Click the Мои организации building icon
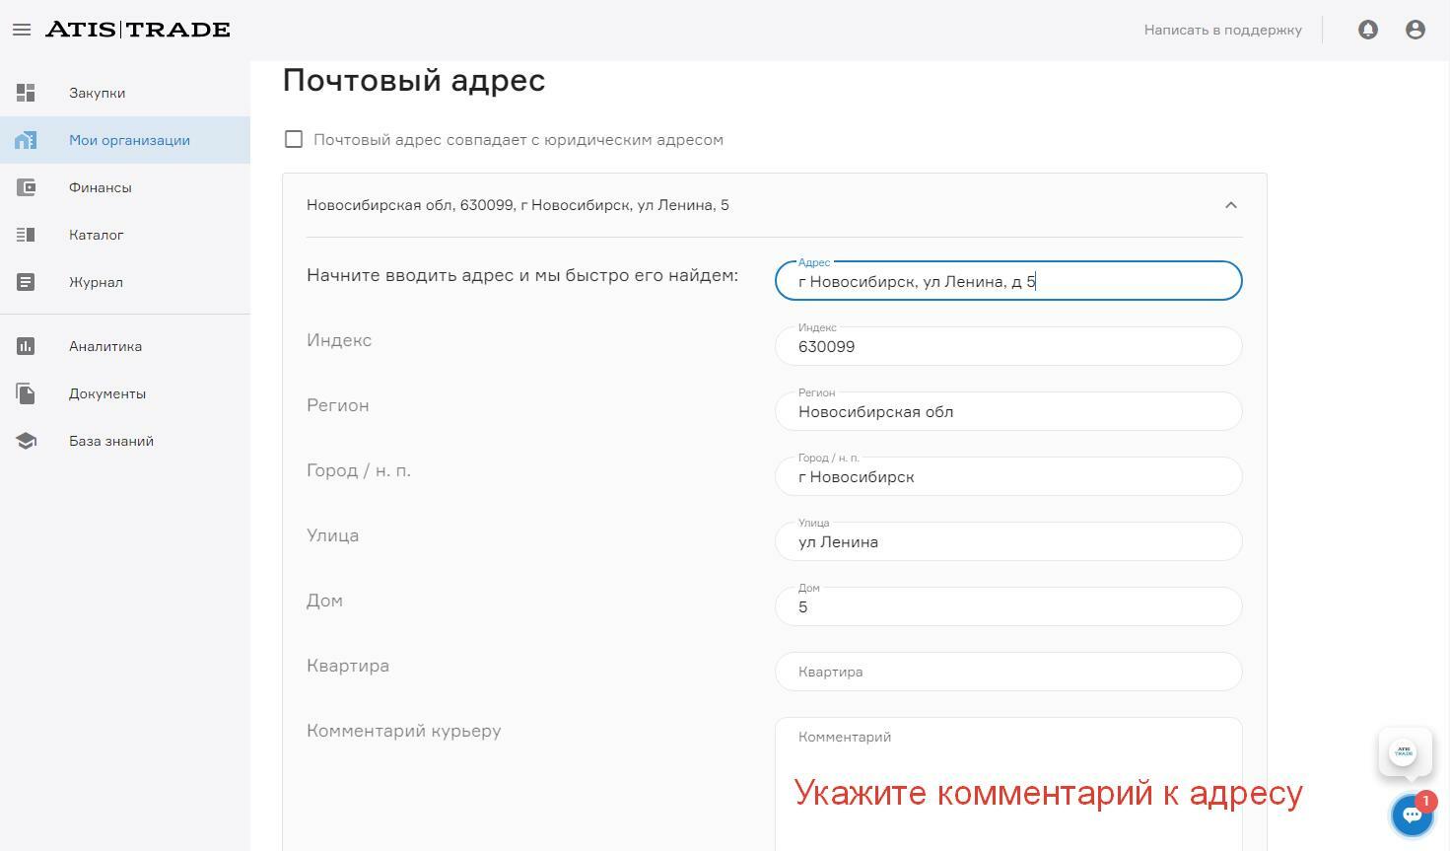1450x851 pixels. point(26,140)
